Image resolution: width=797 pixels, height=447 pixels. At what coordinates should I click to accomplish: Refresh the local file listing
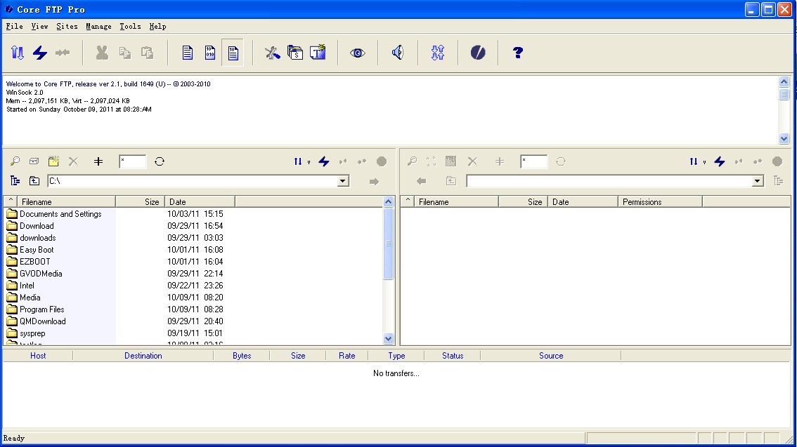(x=160, y=161)
